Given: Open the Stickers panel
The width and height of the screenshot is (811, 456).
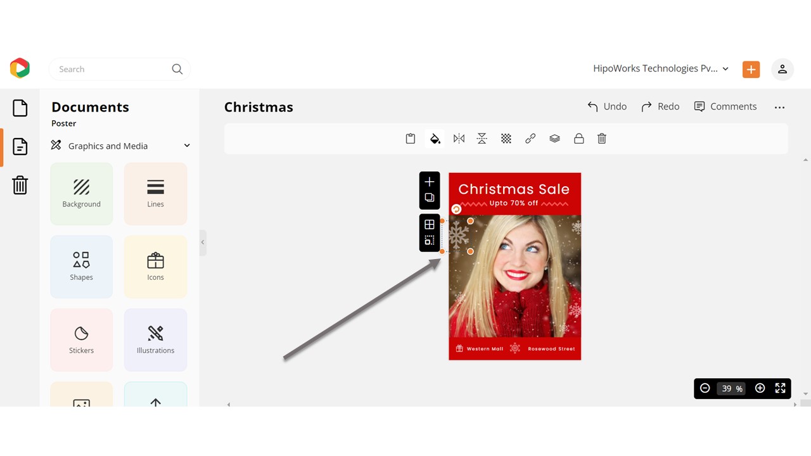Looking at the screenshot, I should pyautogui.click(x=81, y=339).
